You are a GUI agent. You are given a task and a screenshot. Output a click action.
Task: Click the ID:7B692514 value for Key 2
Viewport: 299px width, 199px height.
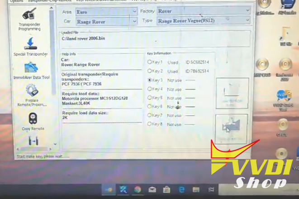[x=197, y=71]
